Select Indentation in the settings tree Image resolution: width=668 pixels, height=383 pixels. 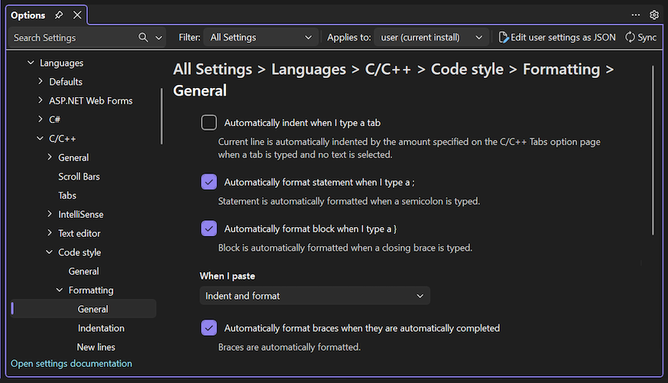pos(101,328)
